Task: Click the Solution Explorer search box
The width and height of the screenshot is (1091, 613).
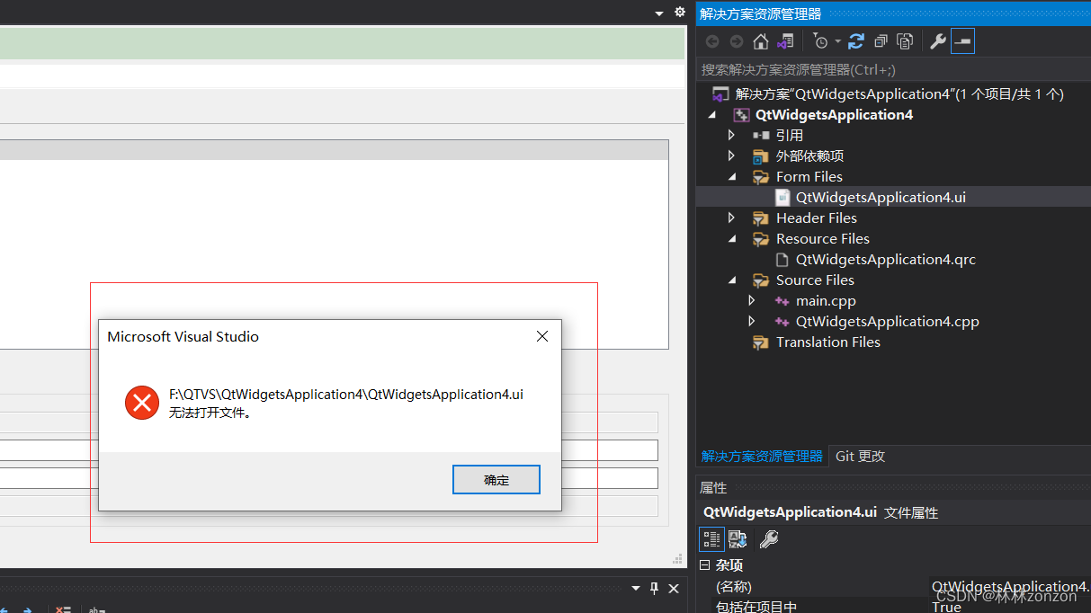Action: coord(890,69)
